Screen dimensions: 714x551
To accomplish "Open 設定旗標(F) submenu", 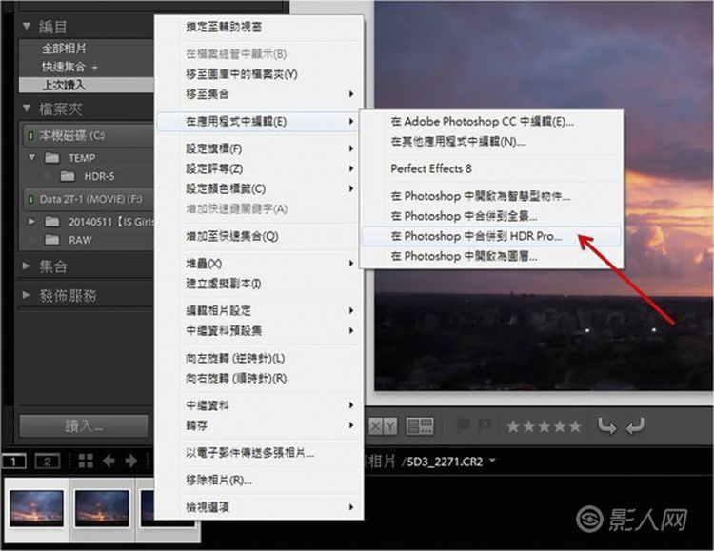I will [x=259, y=148].
